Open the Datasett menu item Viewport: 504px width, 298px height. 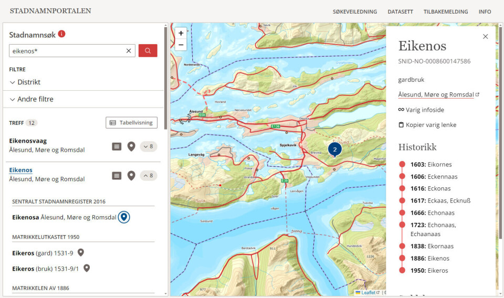(x=400, y=12)
